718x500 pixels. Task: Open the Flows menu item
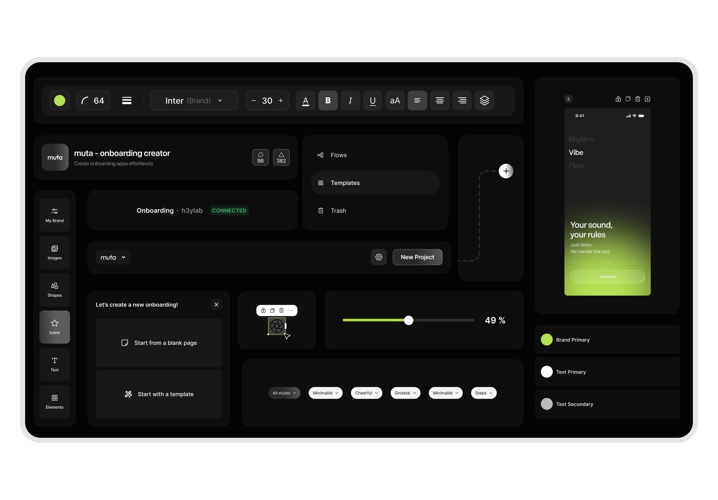point(339,155)
